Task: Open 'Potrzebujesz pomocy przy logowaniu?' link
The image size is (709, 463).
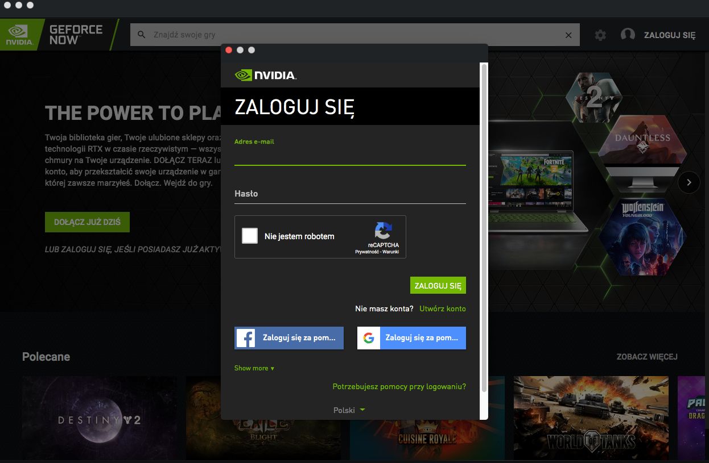Action: tap(399, 386)
